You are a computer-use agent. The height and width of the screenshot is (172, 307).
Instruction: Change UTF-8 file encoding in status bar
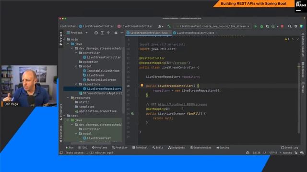[x=273, y=153]
